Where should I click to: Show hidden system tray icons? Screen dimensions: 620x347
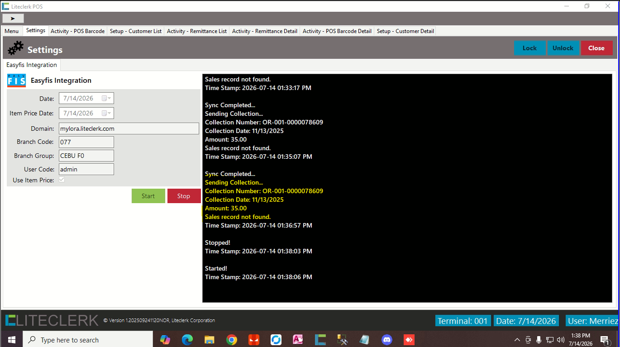517,340
